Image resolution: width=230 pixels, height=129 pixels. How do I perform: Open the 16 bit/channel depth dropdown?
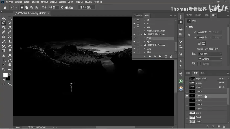coord(210,59)
